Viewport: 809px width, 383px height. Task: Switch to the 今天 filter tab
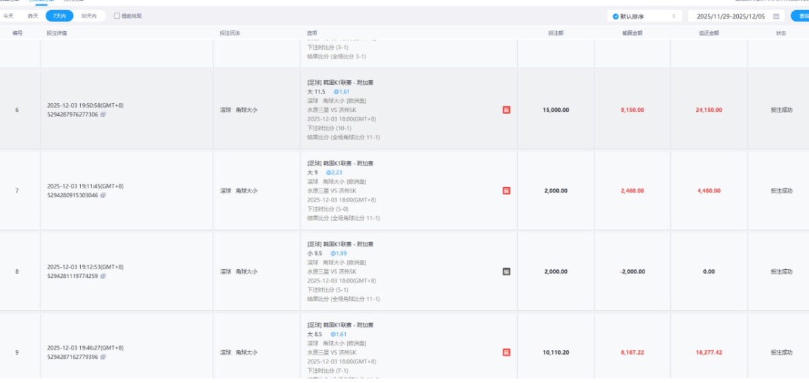click(x=8, y=15)
